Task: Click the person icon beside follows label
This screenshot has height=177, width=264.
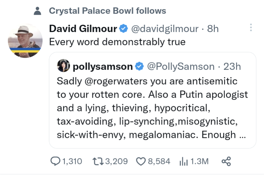Action: (x=37, y=11)
